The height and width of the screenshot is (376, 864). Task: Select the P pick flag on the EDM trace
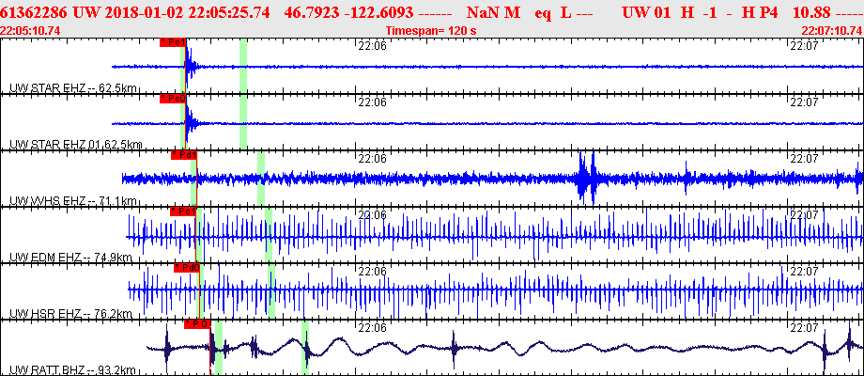(x=183, y=211)
